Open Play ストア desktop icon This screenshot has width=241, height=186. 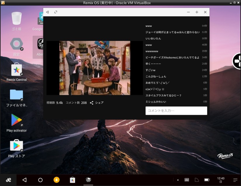point(16,149)
